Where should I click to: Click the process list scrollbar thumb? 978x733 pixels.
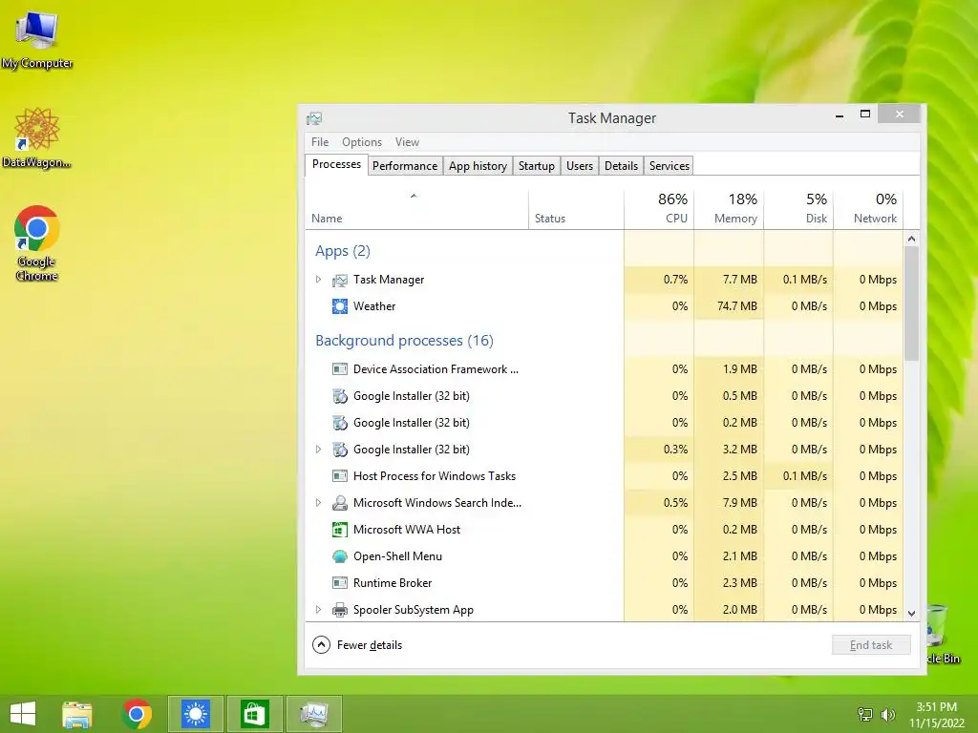911,304
